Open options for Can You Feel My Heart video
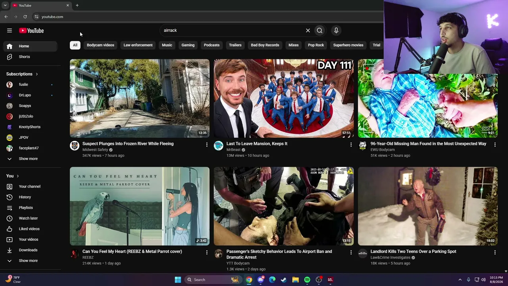 pyautogui.click(x=207, y=253)
